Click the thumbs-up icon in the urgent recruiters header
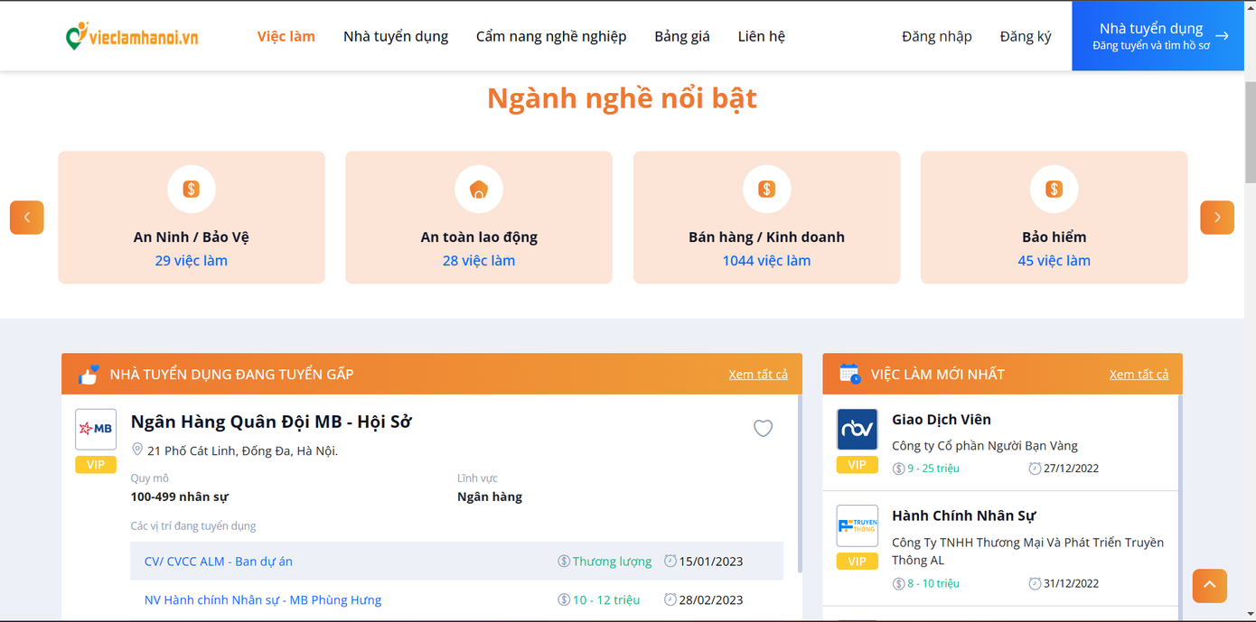1256x622 pixels. (x=88, y=374)
